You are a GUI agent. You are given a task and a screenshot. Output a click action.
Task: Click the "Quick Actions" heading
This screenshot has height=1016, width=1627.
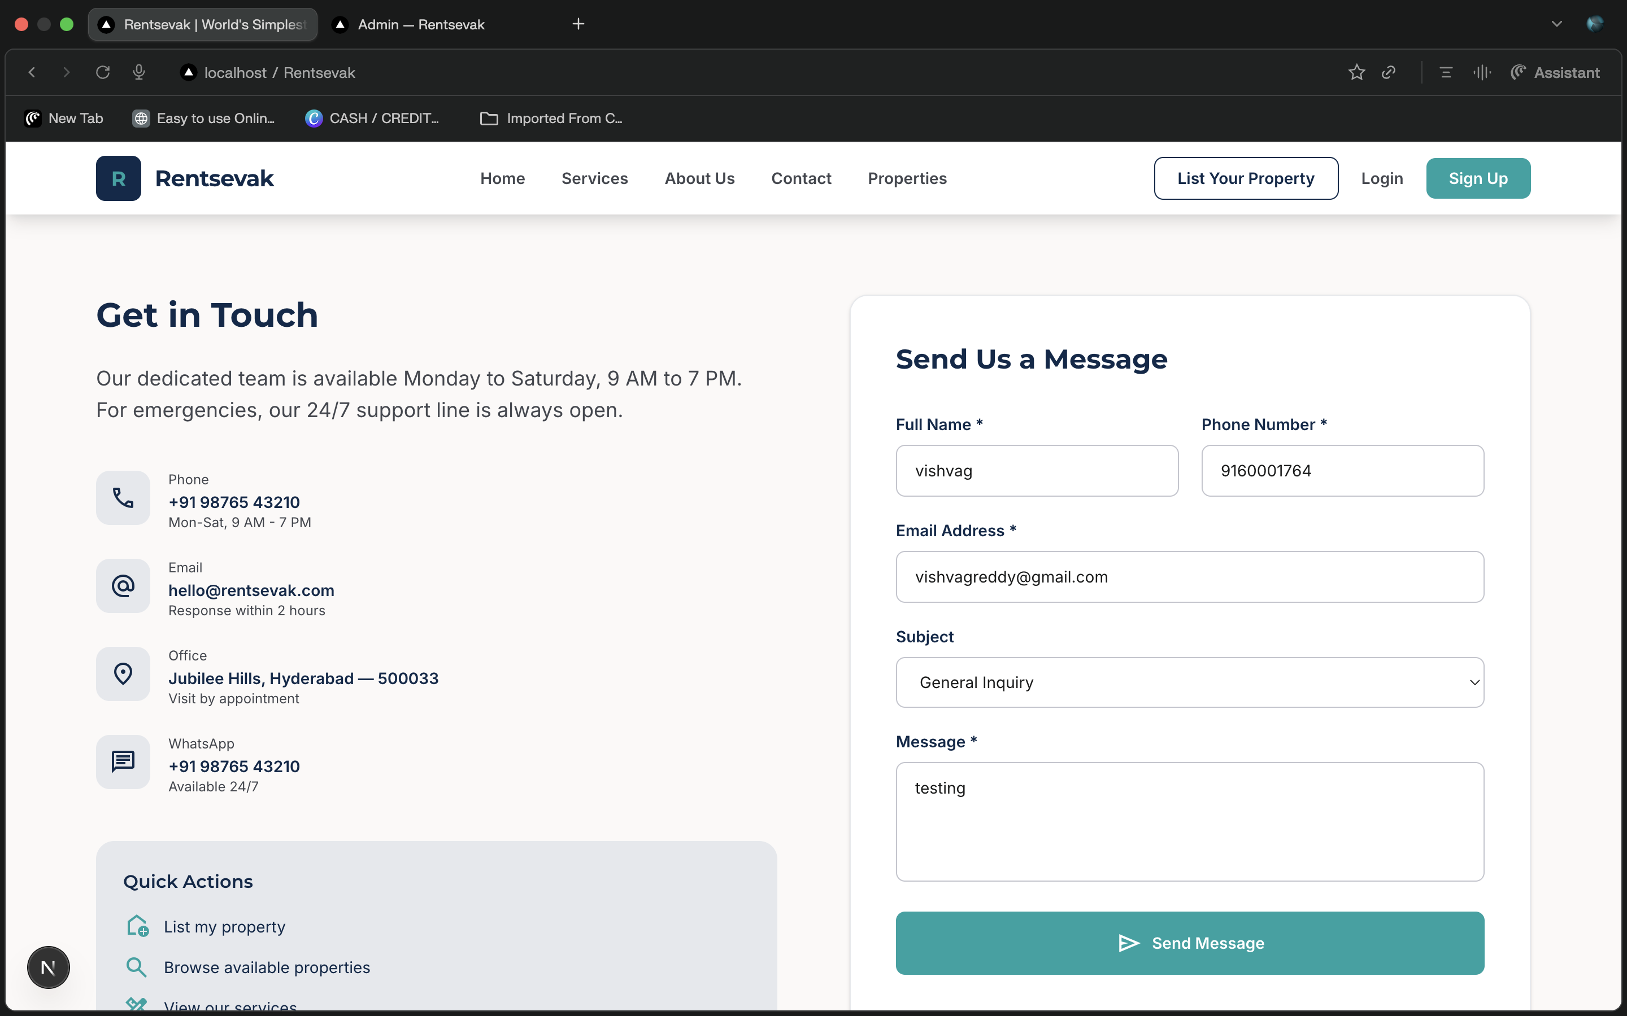click(x=188, y=881)
